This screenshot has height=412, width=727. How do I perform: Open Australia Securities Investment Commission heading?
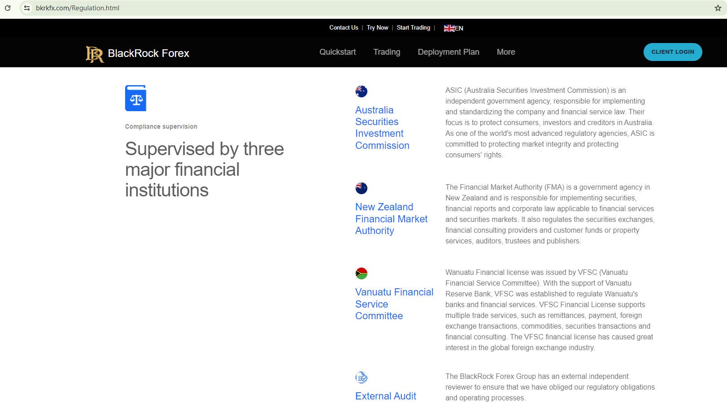point(383,128)
